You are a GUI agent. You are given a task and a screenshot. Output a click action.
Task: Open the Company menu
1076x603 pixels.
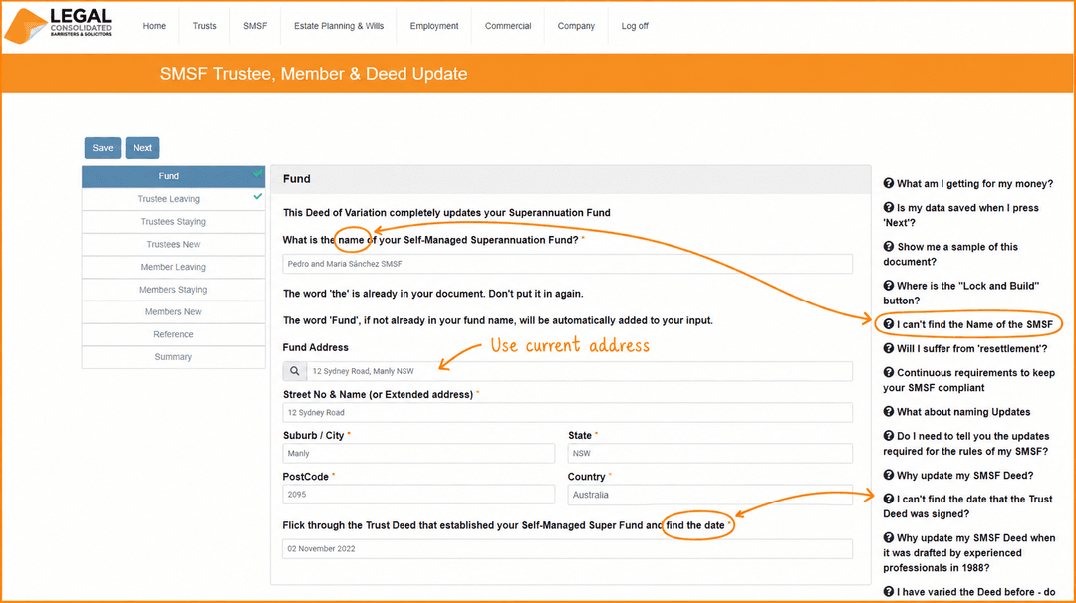tap(576, 26)
